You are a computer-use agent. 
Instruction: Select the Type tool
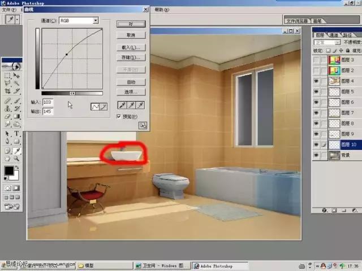(16, 133)
